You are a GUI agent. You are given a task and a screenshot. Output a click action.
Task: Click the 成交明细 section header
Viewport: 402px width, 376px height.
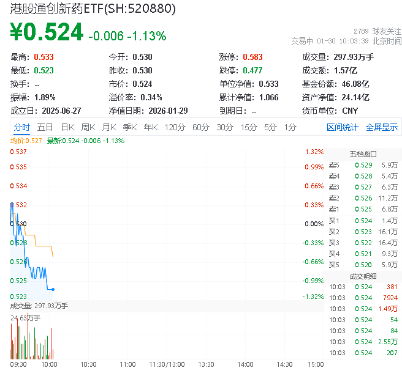point(363,276)
